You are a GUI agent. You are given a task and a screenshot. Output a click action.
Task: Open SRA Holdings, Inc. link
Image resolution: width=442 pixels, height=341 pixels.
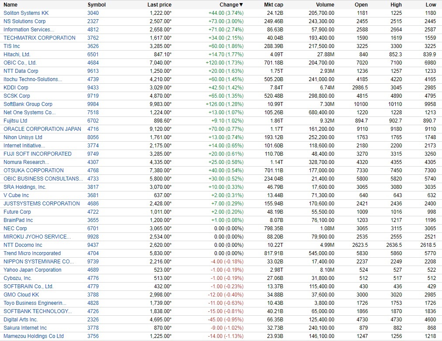click(25, 187)
